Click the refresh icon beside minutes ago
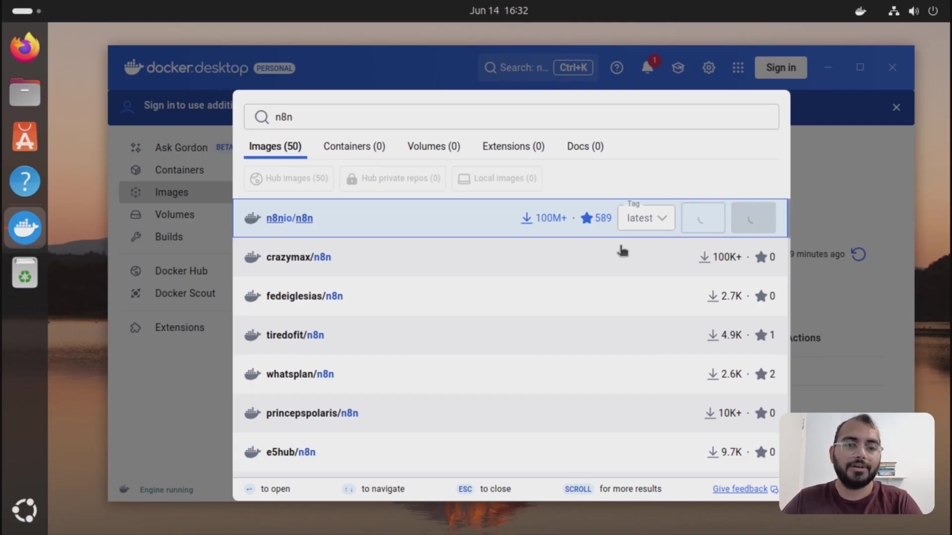The height and width of the screenshot is (535, 952). [858, 254]
